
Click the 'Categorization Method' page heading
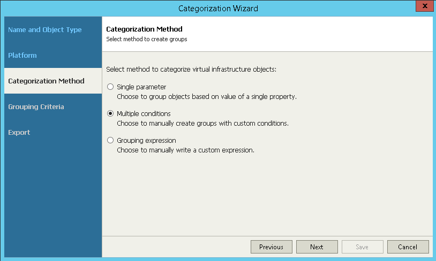coord(144,29)
